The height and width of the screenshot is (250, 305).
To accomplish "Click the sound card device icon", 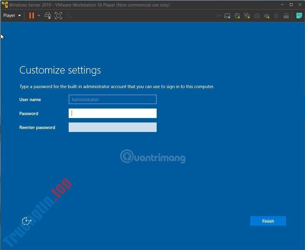I will tap(267, 16).
